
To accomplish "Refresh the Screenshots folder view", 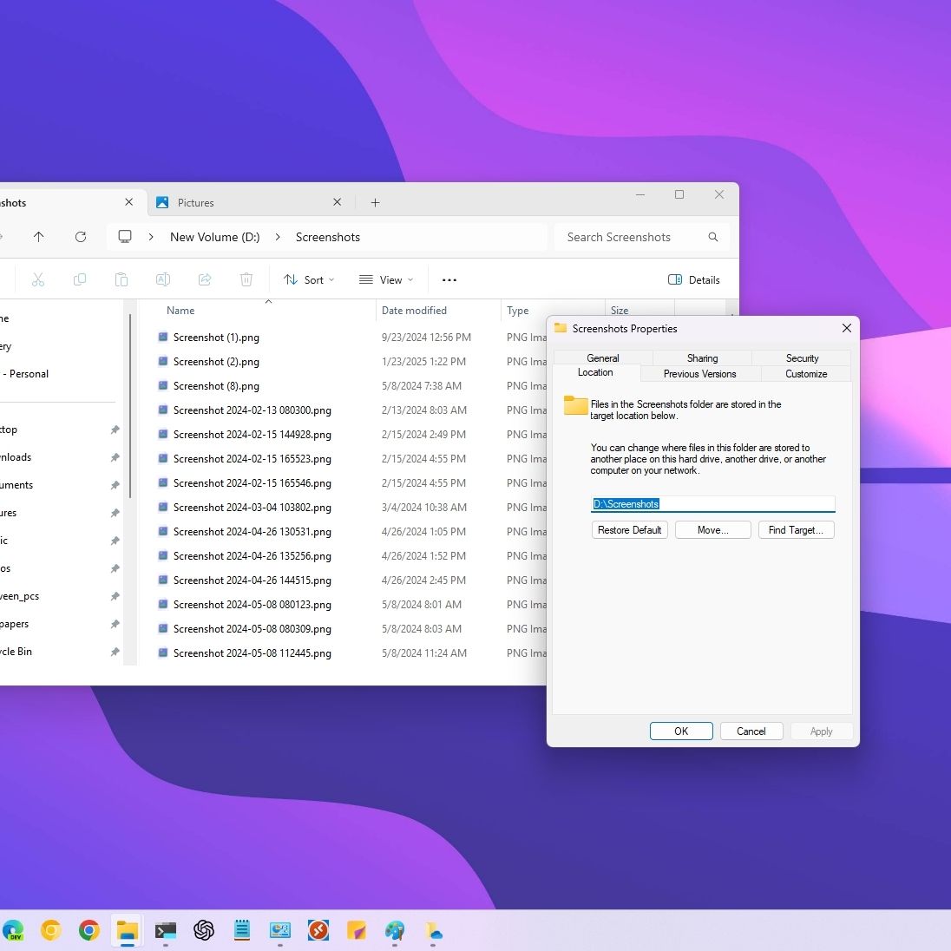I will (81, 237).
